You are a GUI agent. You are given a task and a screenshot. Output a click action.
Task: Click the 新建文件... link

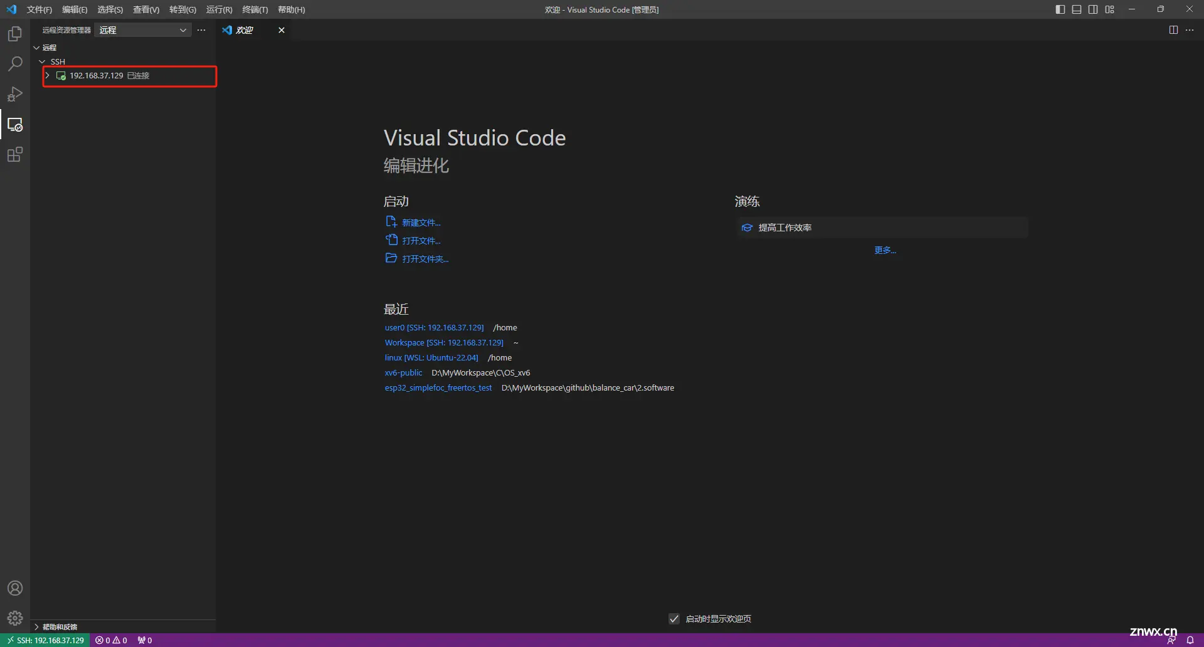[421, 223]
